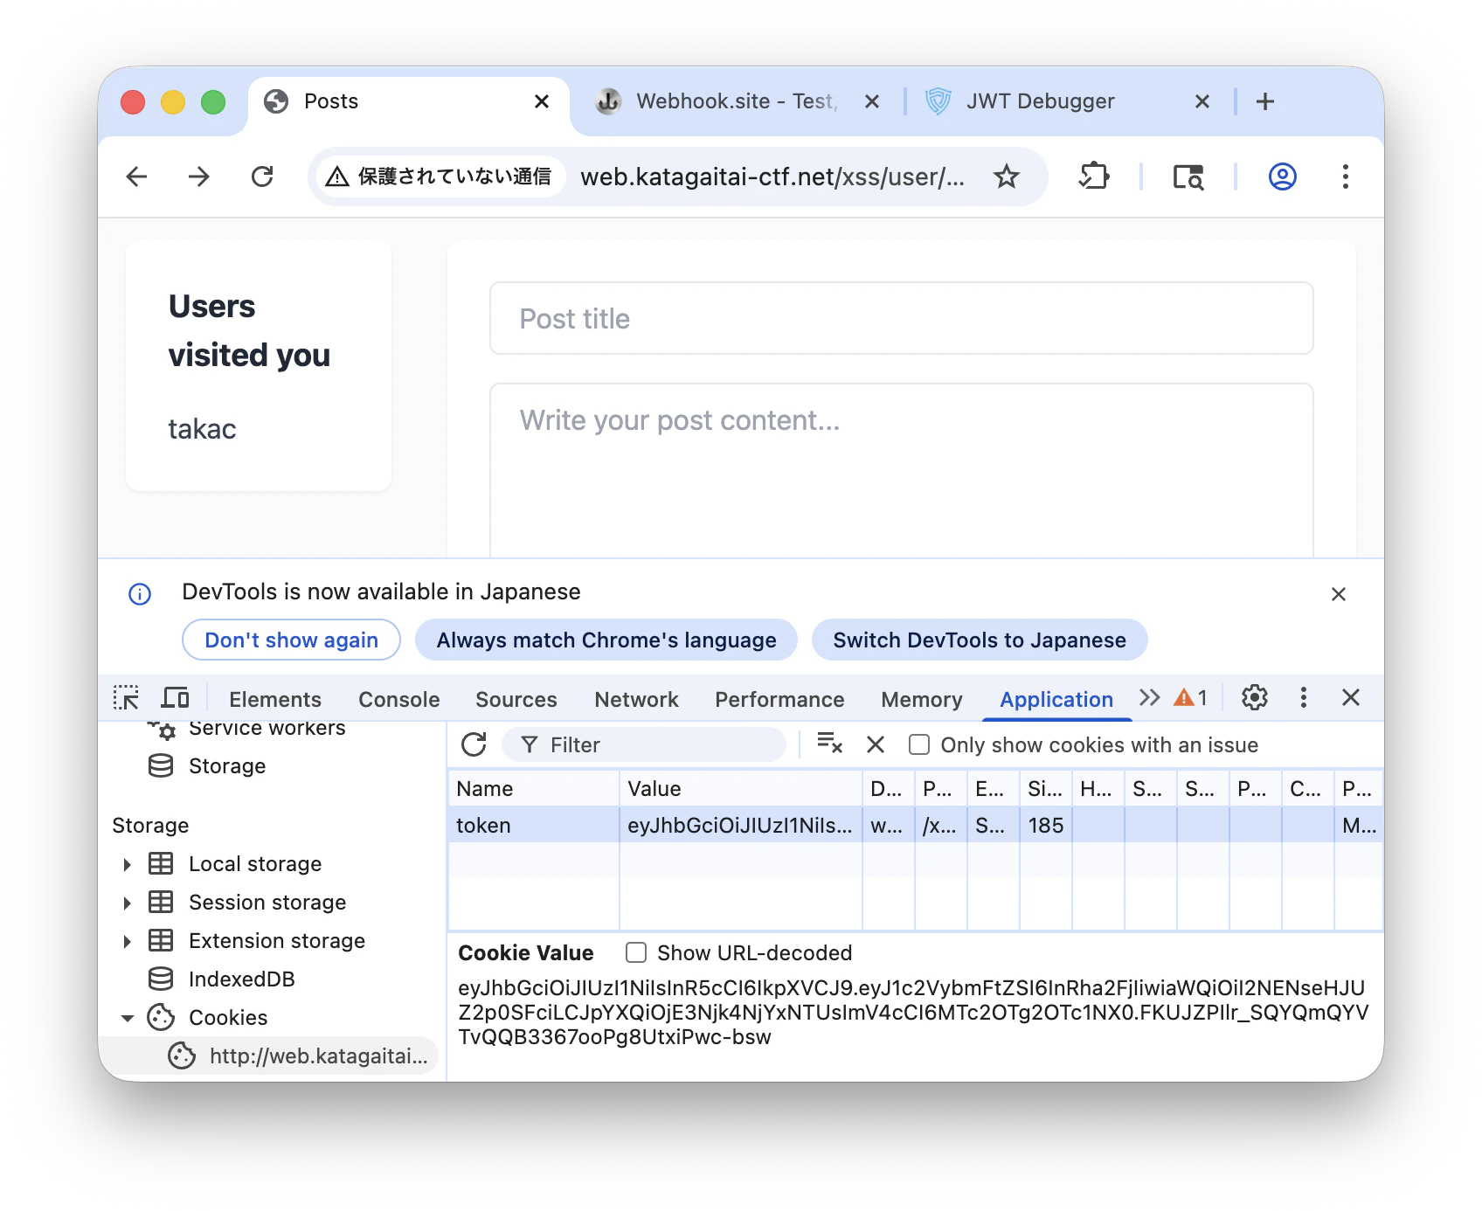Expand the Extension storage tree node

coord(128,941)
